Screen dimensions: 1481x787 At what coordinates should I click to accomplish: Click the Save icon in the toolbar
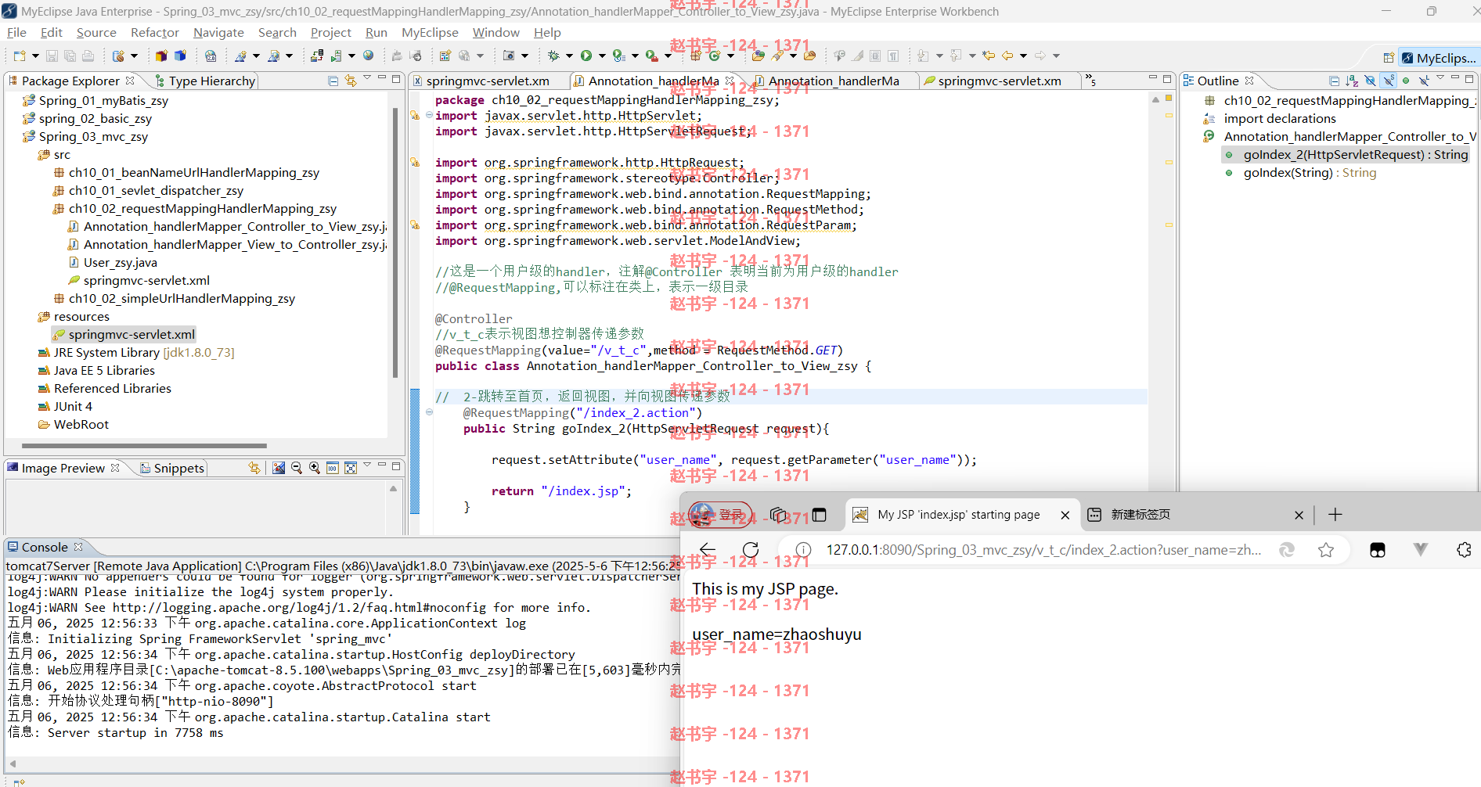tap(52, 56)
